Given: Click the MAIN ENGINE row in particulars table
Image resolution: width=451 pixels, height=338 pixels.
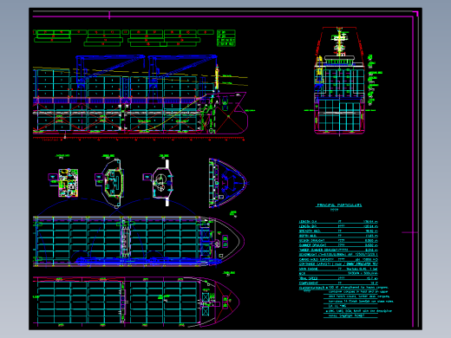Looking at the screenshot, I should pos(338,269).
